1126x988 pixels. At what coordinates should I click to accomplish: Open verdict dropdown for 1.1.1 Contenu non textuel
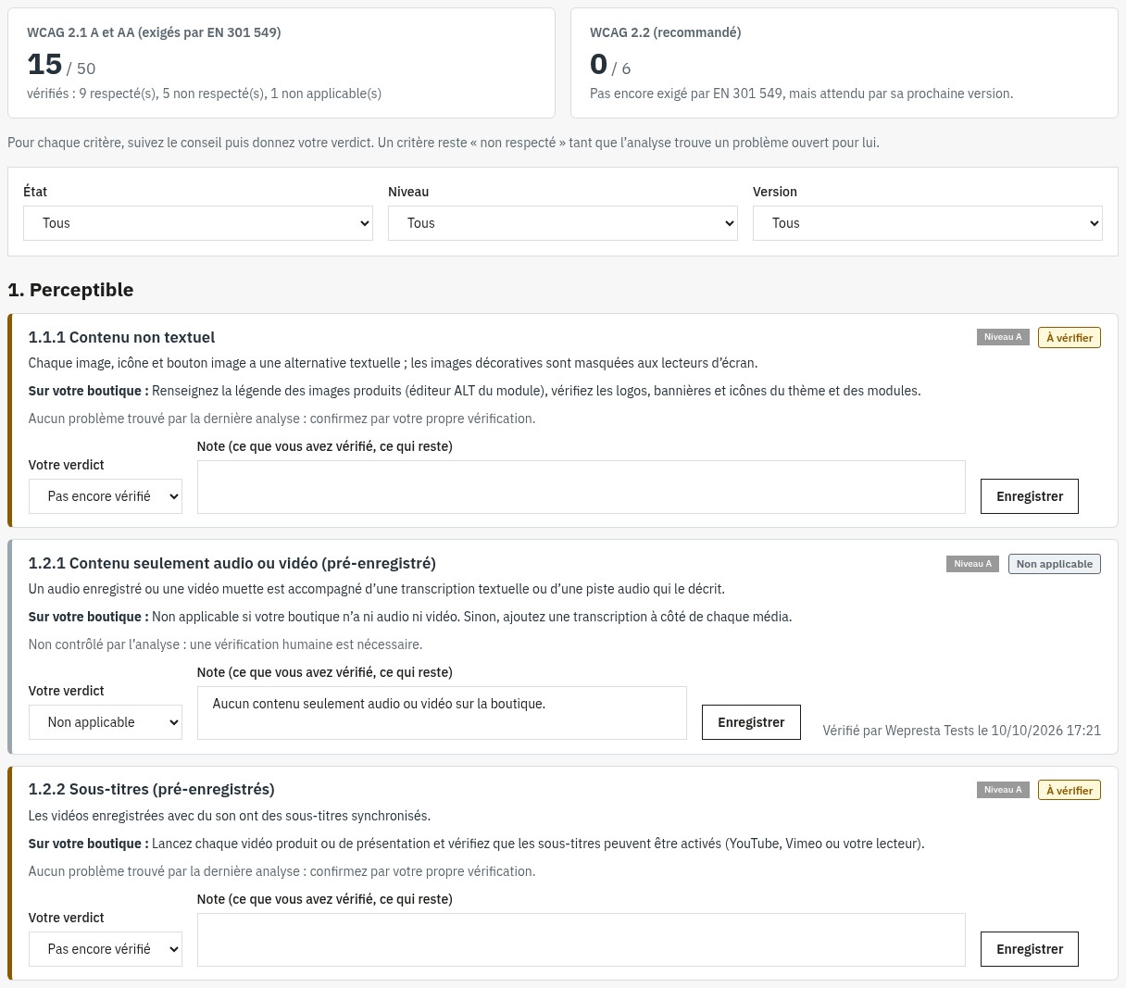(106, 496)
